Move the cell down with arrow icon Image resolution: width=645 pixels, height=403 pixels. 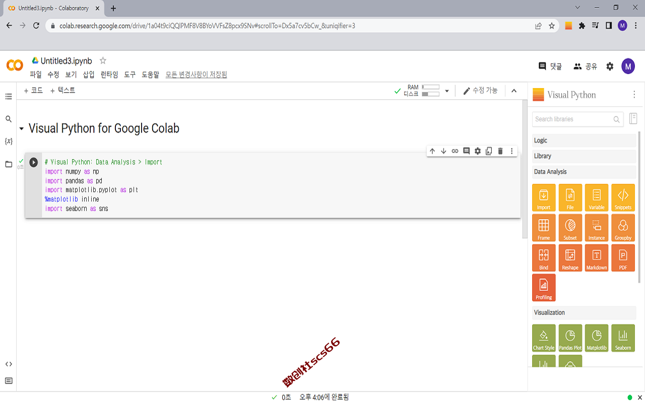point(443,151)
